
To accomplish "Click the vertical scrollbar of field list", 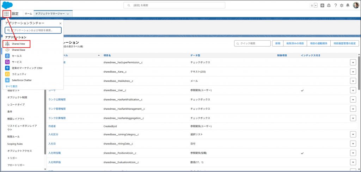I will pos(359,70).
